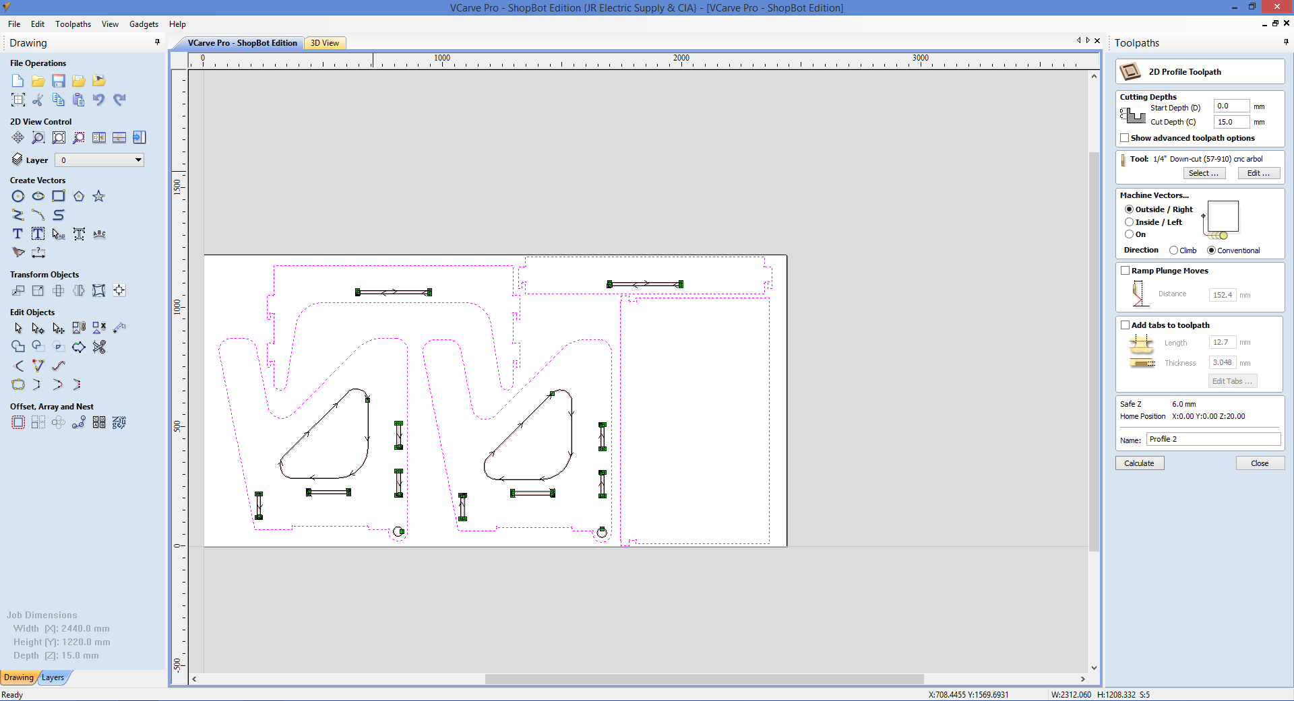Open the Align Objects tool
Screen dimensions: 1294x701
pos(119,290)
